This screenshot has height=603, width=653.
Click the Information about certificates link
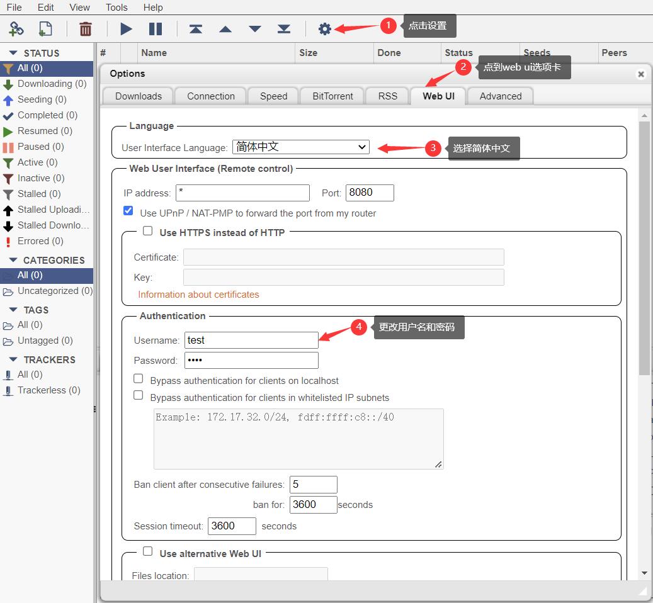[198, 294]
